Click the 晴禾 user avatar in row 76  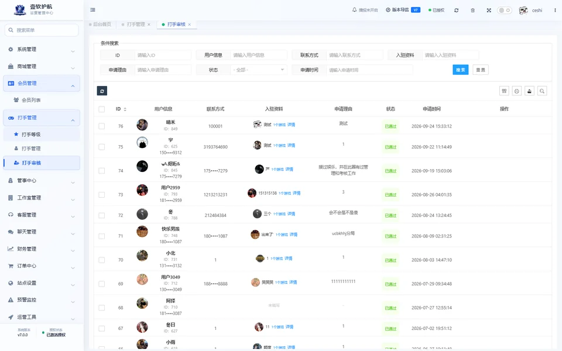142,125
